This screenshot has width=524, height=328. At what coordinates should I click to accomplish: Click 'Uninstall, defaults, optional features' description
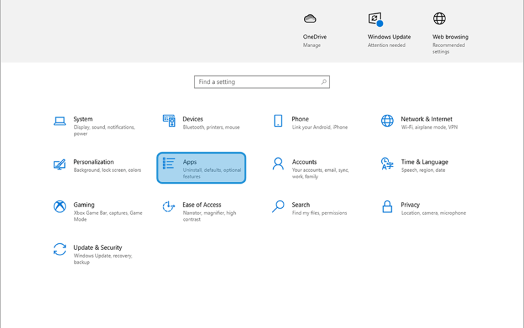(212, 173)
